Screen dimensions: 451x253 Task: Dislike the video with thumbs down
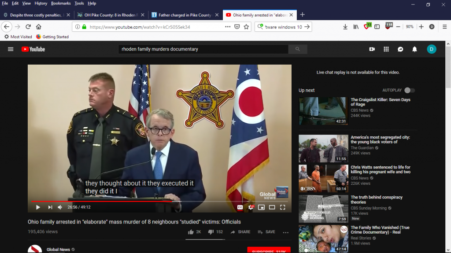tap(211, 232)
